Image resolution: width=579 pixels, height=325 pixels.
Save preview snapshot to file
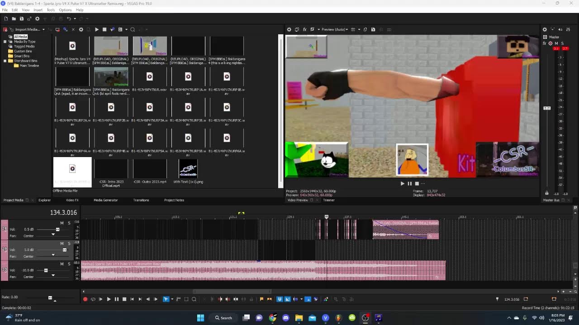(373, 29)
